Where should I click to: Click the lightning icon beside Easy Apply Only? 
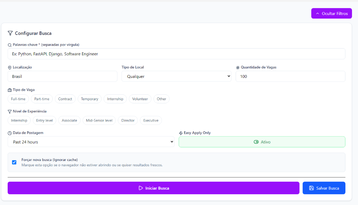pyautogui.click(x=181, y=133)
